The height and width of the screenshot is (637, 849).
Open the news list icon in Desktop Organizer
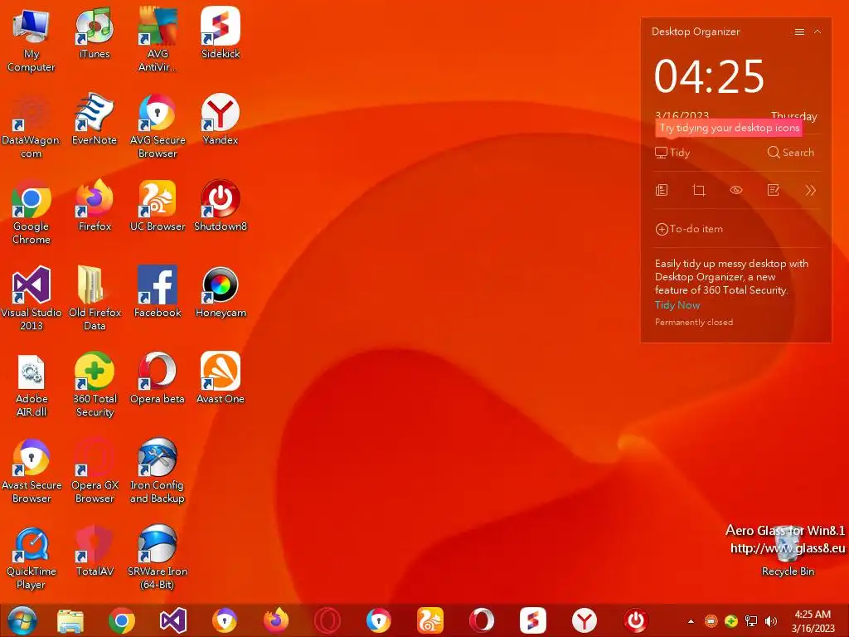[662, 190]
